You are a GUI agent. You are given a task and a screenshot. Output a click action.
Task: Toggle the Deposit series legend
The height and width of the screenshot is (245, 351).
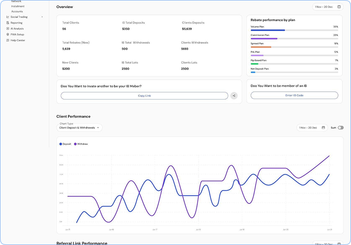coord(65,144)
